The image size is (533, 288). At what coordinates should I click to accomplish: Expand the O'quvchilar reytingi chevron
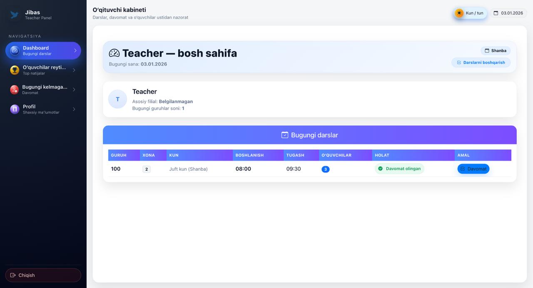[74, 70]
